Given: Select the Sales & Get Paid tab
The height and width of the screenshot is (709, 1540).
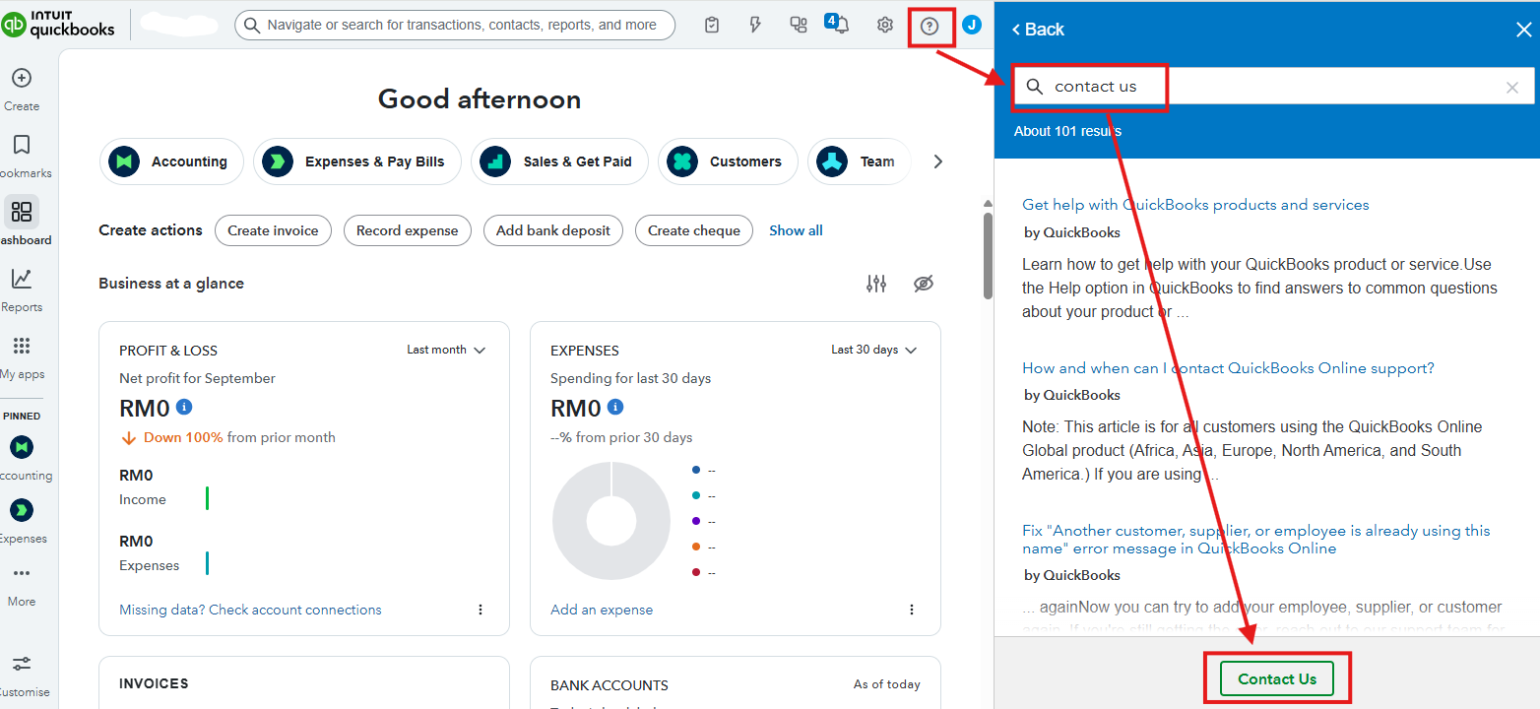Looking at the screenshot, I should 559,161.
